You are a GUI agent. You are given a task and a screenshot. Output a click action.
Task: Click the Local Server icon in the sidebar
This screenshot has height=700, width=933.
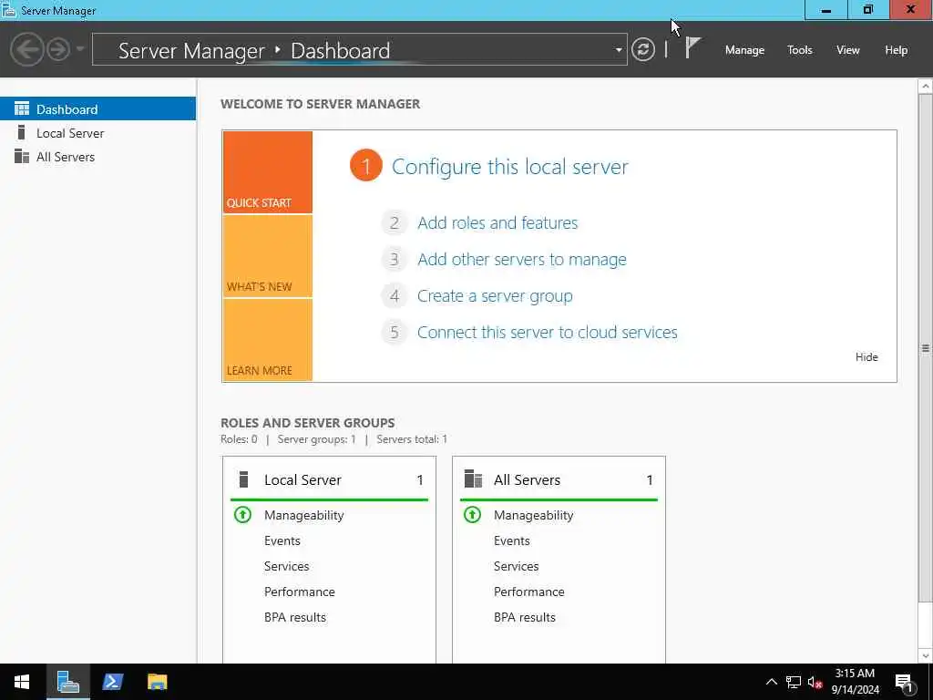(22, 132)
